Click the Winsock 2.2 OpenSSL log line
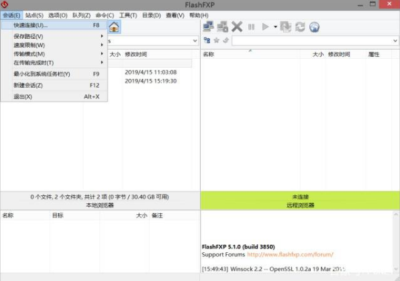The image size is (400, 281). coord(273,269)
